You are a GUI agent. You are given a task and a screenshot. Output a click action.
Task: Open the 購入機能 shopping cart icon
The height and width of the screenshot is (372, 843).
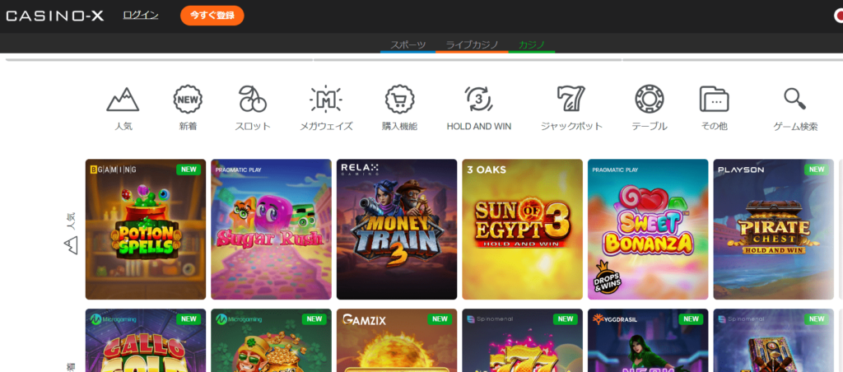(399, 99)
